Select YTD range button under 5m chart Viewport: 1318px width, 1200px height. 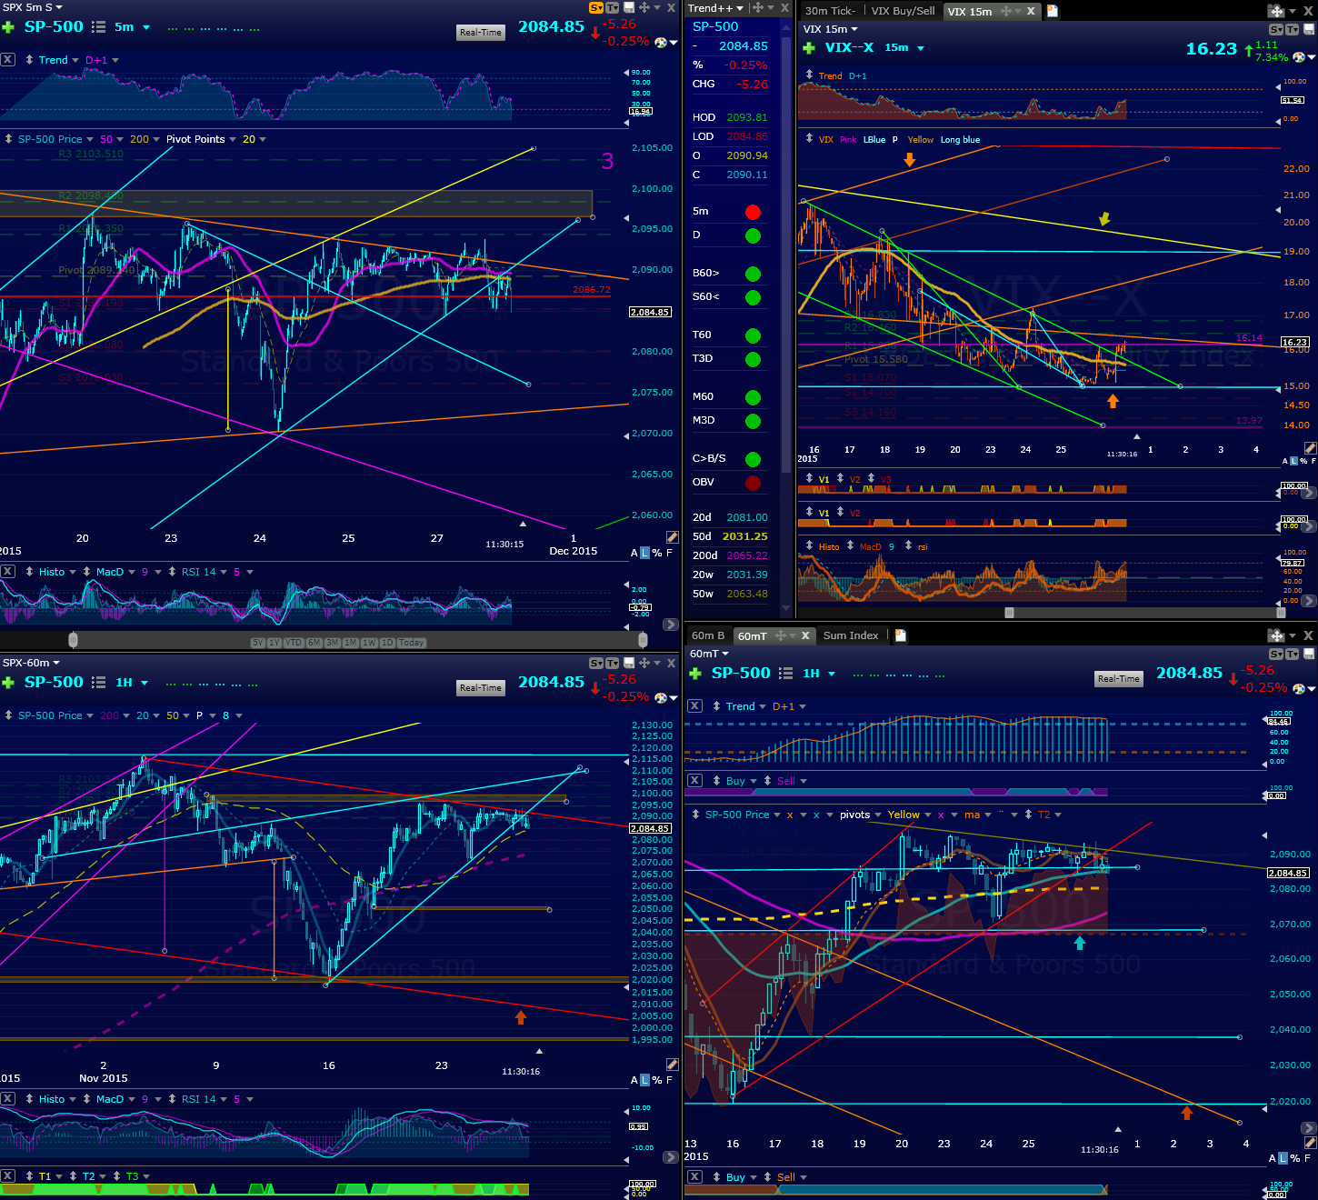pos(294,643)
